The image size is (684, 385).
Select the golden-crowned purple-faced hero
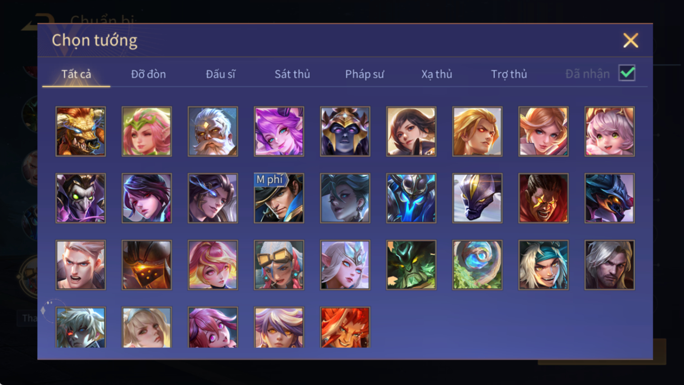(x=345, y=131)
